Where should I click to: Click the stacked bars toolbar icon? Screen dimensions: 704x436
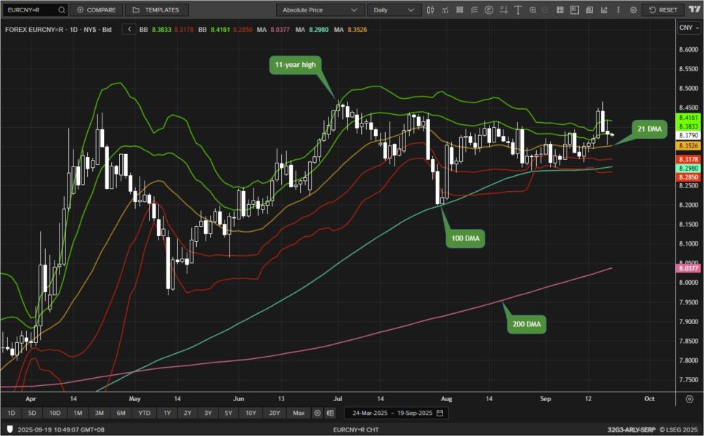tap(459, 10)
